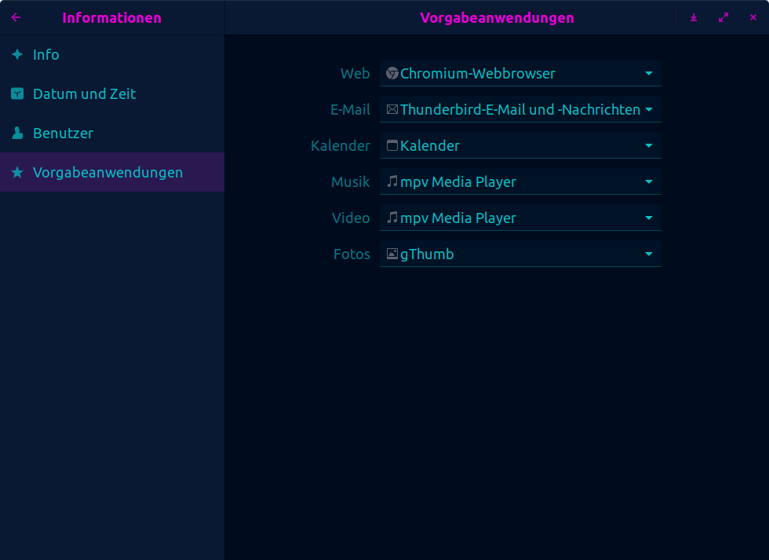Screen dimensions: 769x560
Task: Click the Benutzer person icon
Action: point(17,133)
